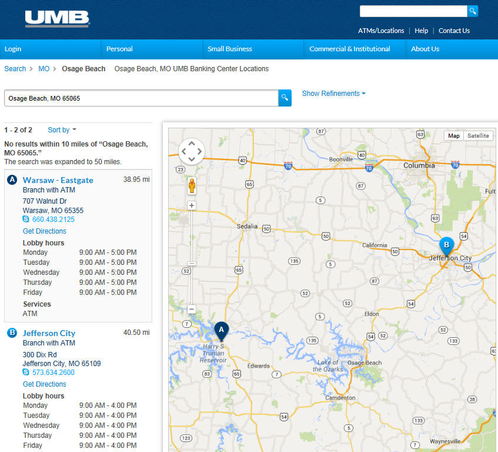Image resolution: width=498 pixels, height=452 pixels.
Task: Focus the Osage Beach, MO 65065 location field
Action: coord(141,98)
